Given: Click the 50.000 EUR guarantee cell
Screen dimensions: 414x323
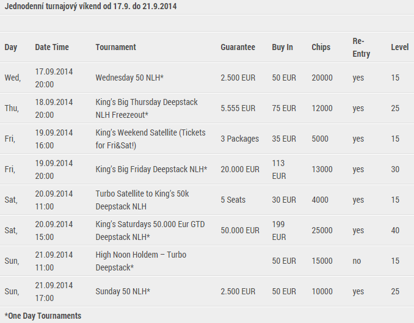Looking at the screenshot, I should coord(240,230).
